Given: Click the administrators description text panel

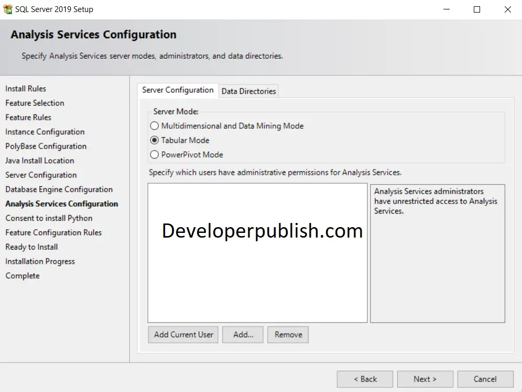Looking at the screenshot, I should point(438,253).
